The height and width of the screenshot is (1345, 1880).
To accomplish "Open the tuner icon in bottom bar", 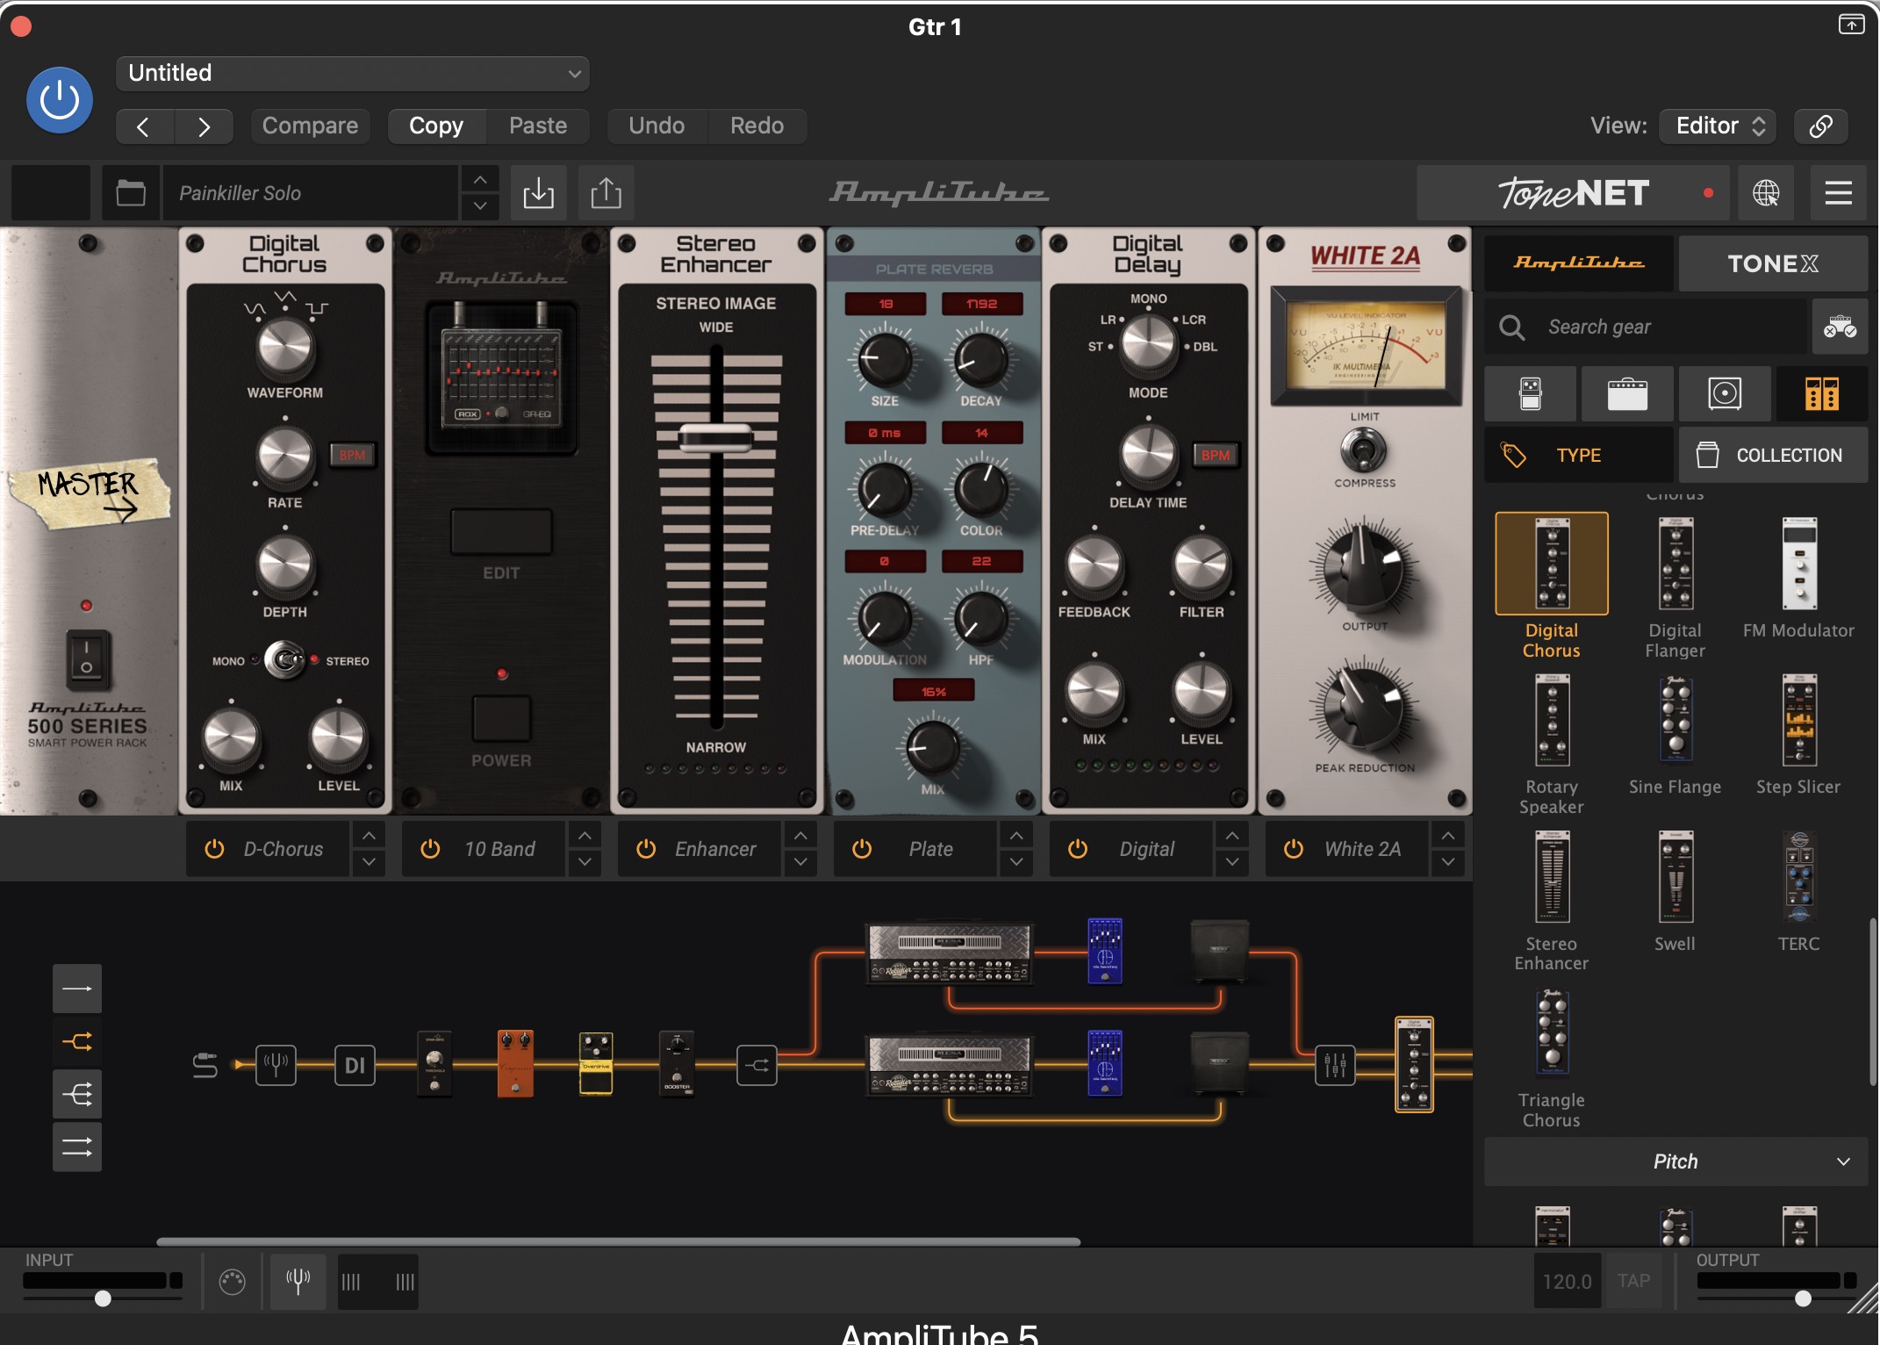I will point(298,1281).
